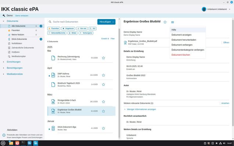Viewport: 234px width, 146px height.
Task: Click the Demo wrench icon
Action: tap(4, 15)
